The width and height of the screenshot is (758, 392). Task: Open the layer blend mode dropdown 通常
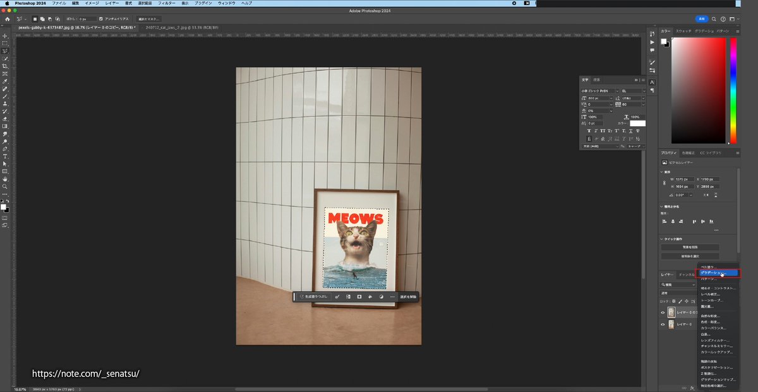pos(678,293)
